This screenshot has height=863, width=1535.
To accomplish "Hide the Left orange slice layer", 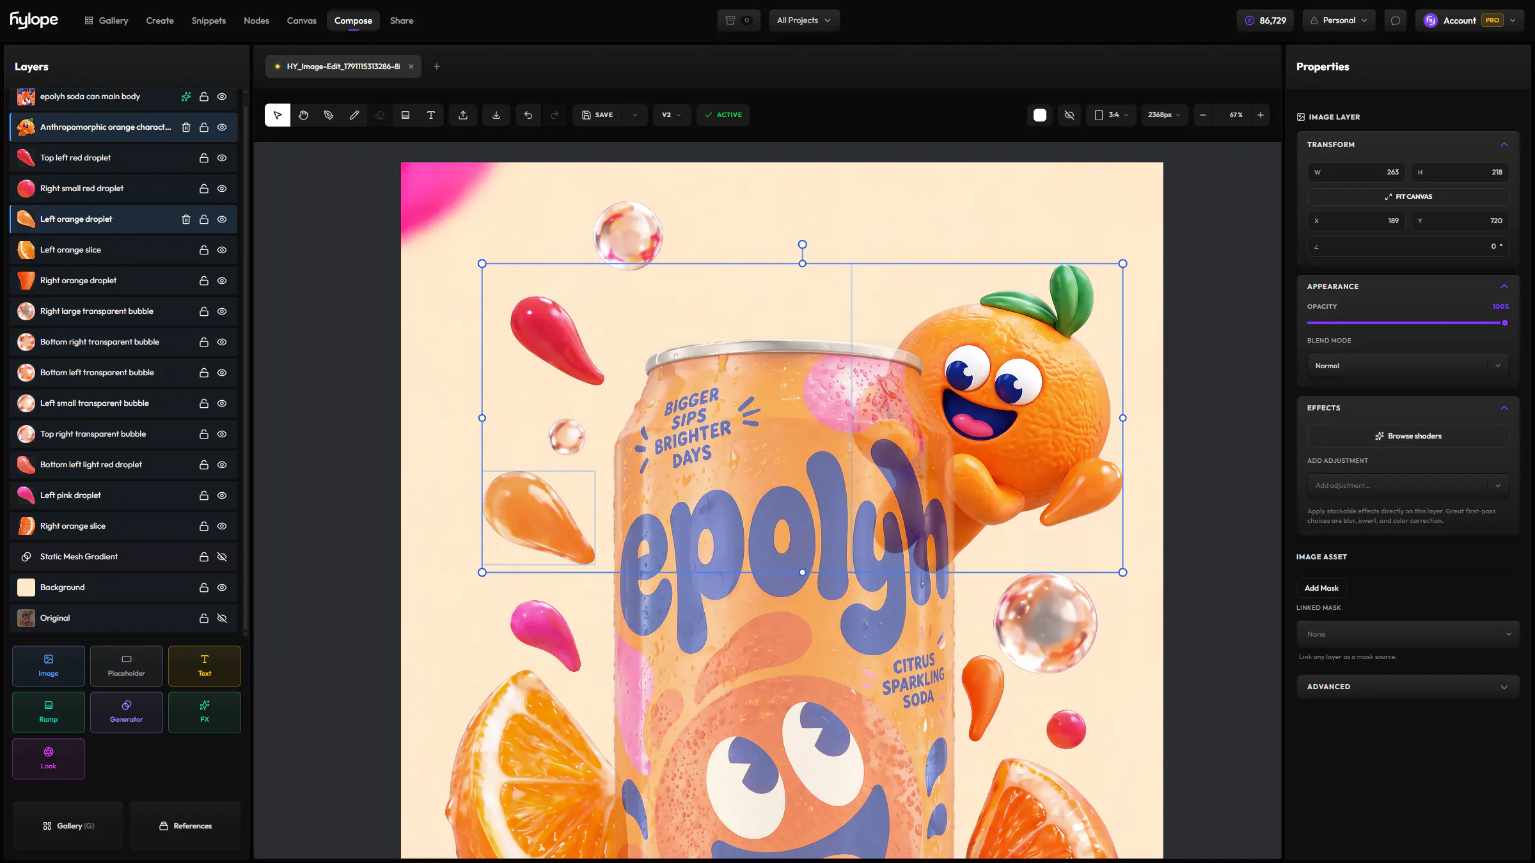I will coord(222,250).
